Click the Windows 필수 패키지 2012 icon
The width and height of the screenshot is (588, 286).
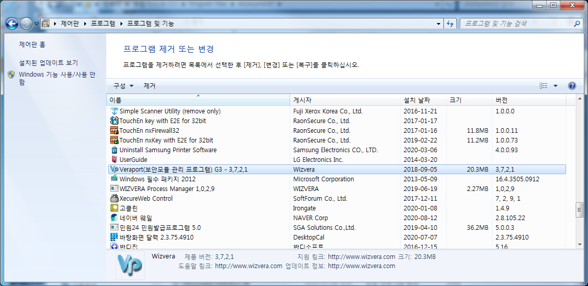114,179
